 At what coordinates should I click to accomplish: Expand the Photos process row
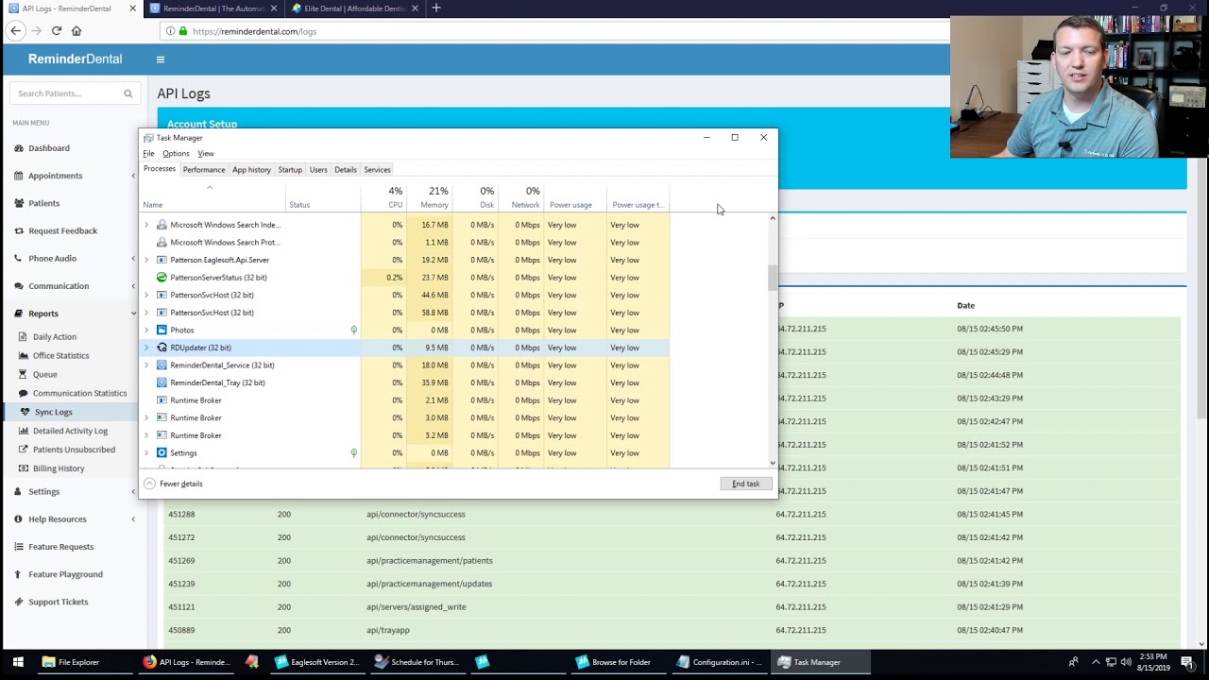click(x=146, y=330)
